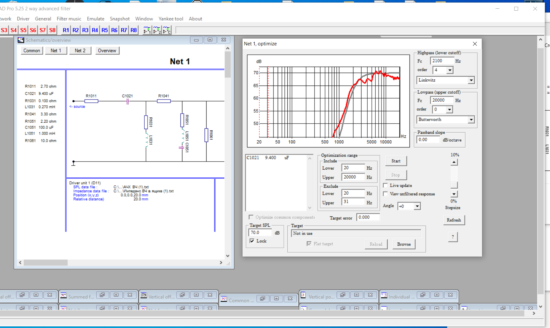Uncheck the Target SPL Lock checkbox
The width and height of the screenshot is (550, 328).
(252, 241)
